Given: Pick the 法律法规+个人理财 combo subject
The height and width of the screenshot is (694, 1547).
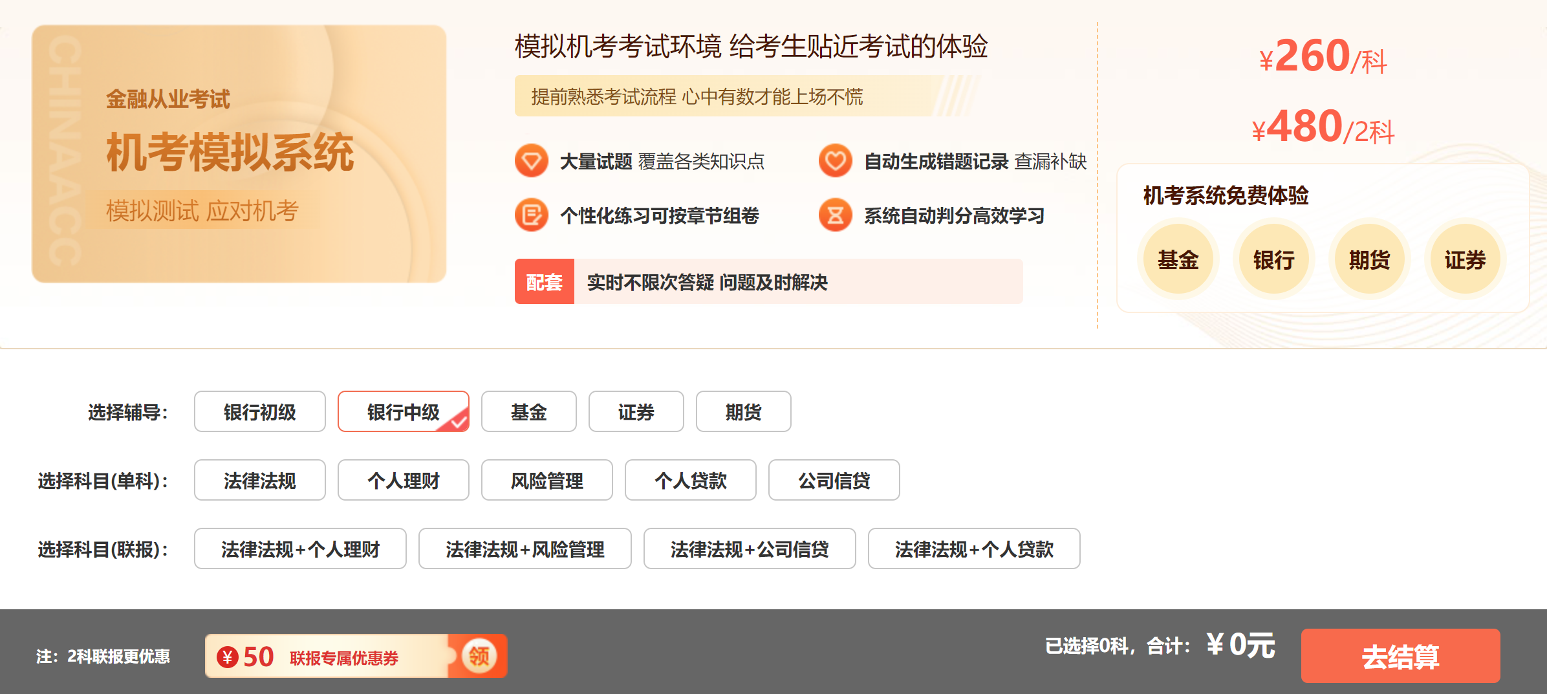Looking at the screenshot, I should point(300,548).
